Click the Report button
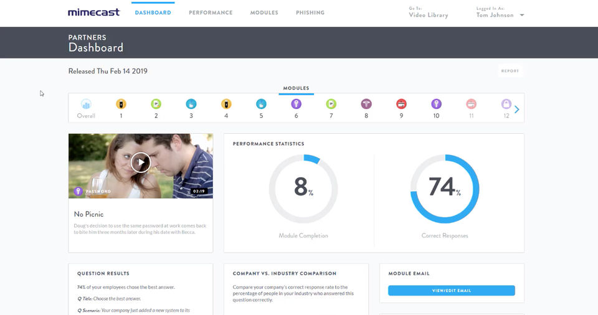Viewport: 598px width, 315px height. click(510, 71)
